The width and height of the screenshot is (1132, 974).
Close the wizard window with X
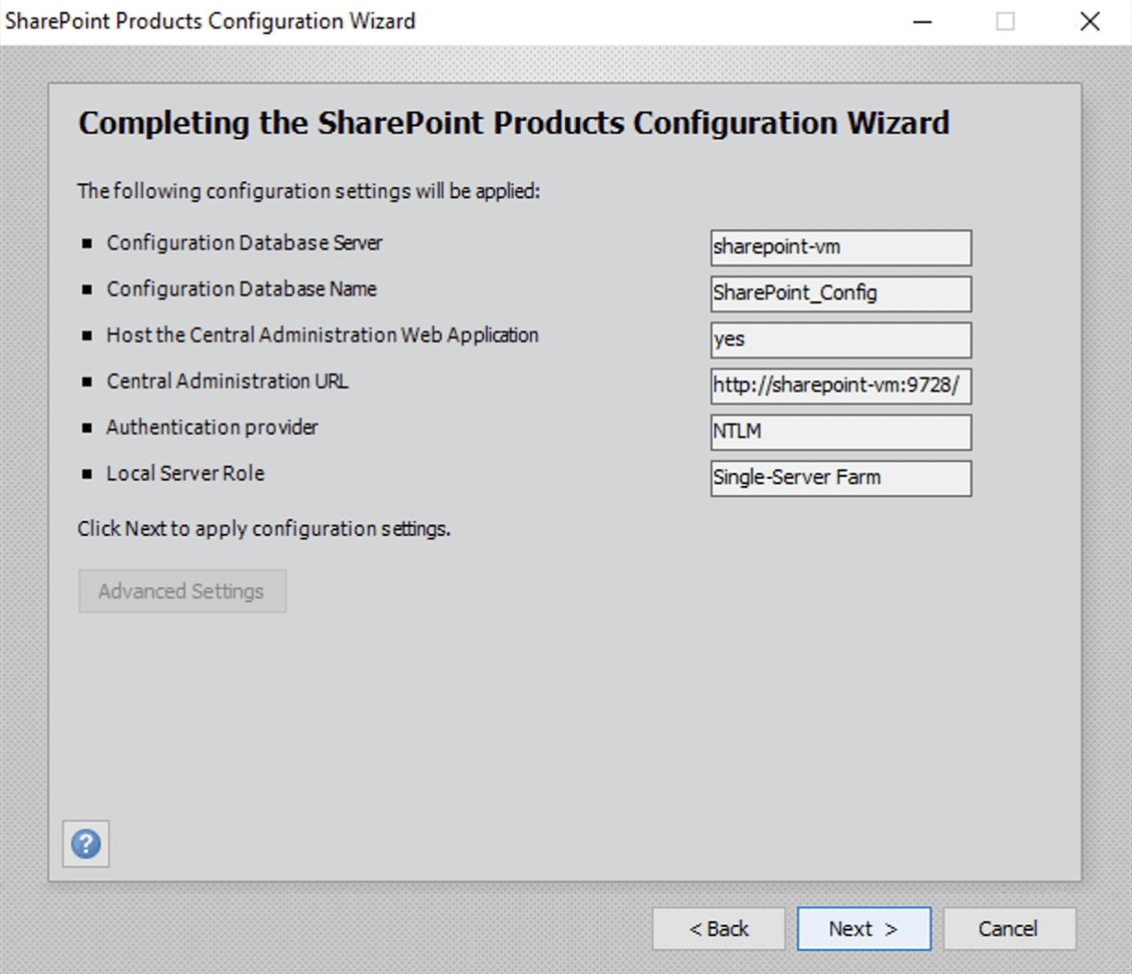[1090, 21]
